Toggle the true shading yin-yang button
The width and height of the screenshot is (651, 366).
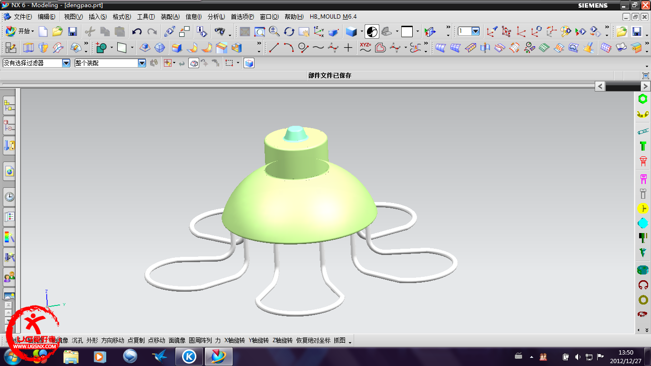[x=372, y=31]
